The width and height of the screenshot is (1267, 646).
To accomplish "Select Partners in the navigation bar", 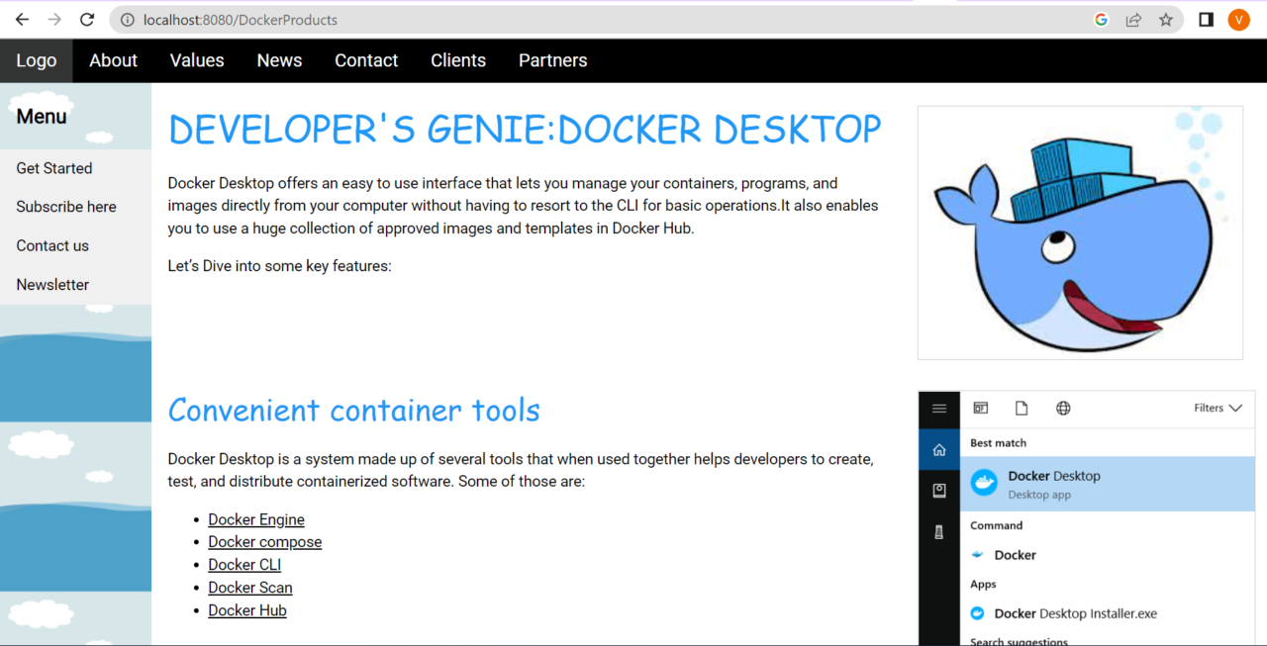I will [x=552, y=60].
